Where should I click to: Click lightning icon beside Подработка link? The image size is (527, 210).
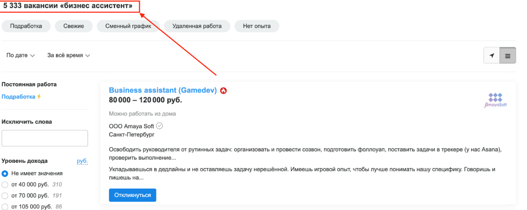coord(39,97)
